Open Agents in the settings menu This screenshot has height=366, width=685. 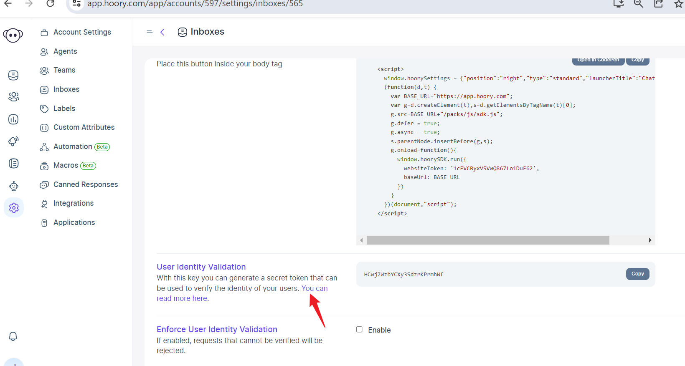pyautogui.click(x=58, y=51)
